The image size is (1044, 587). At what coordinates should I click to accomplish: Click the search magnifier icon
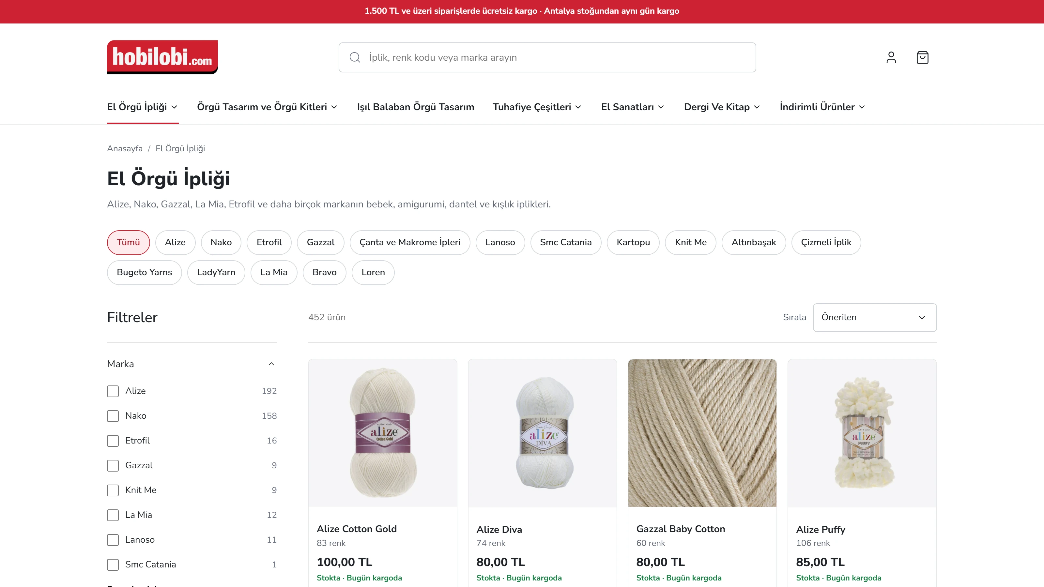coord(355,57)
